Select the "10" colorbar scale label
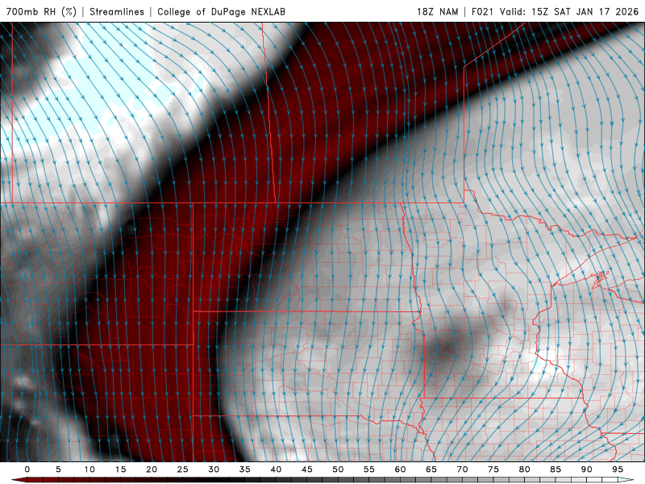Screen dimensions: 645x484 pyautogui.click(x=89, y=469)
